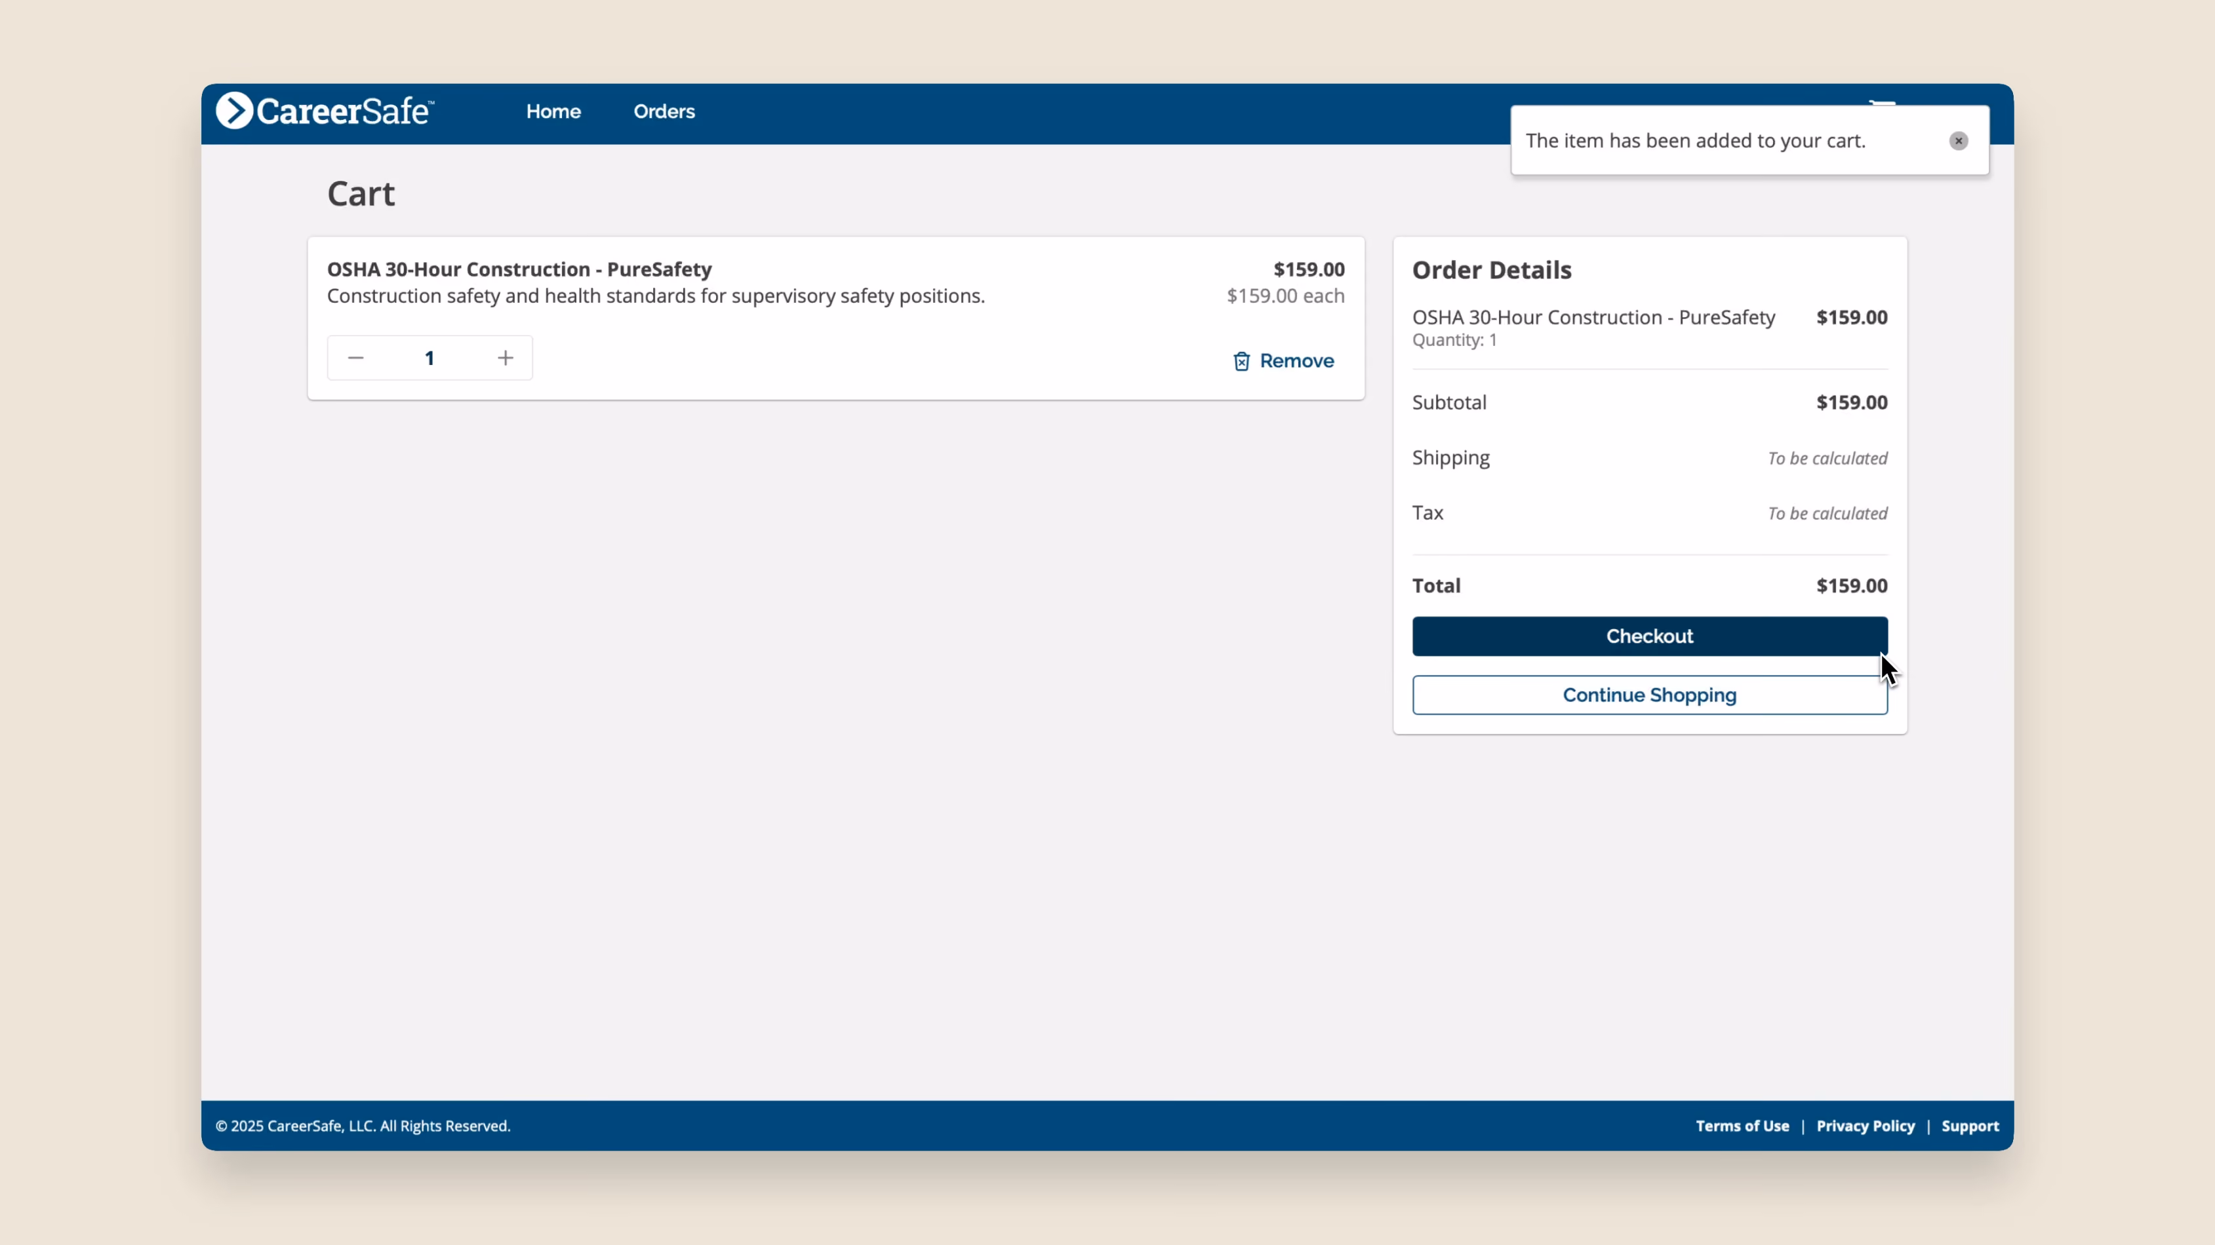
Task: Click the Subtotal amount $159.00
Action: pyautogui.click(x=1851, y=402)
